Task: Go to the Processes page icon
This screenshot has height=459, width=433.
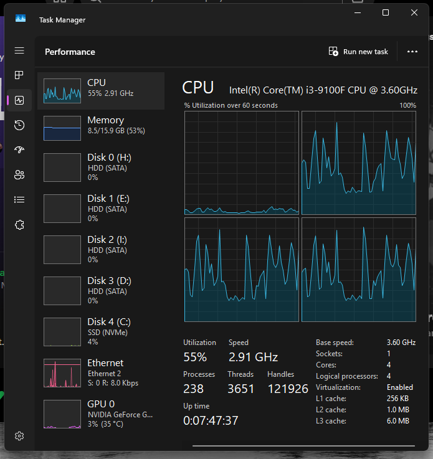Action: click(19, 75)
